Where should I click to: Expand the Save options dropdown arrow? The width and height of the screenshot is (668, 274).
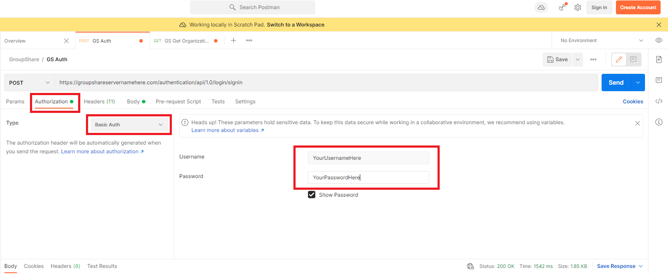click(577, 59)
